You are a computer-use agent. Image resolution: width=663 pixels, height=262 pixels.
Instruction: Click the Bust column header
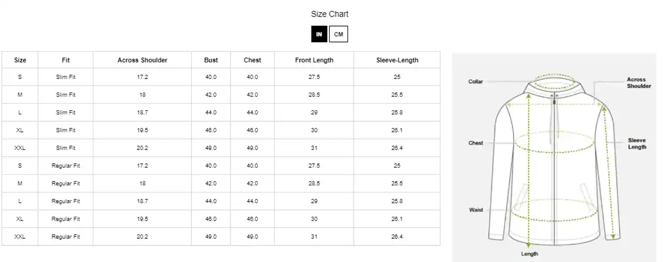(211, 60)
